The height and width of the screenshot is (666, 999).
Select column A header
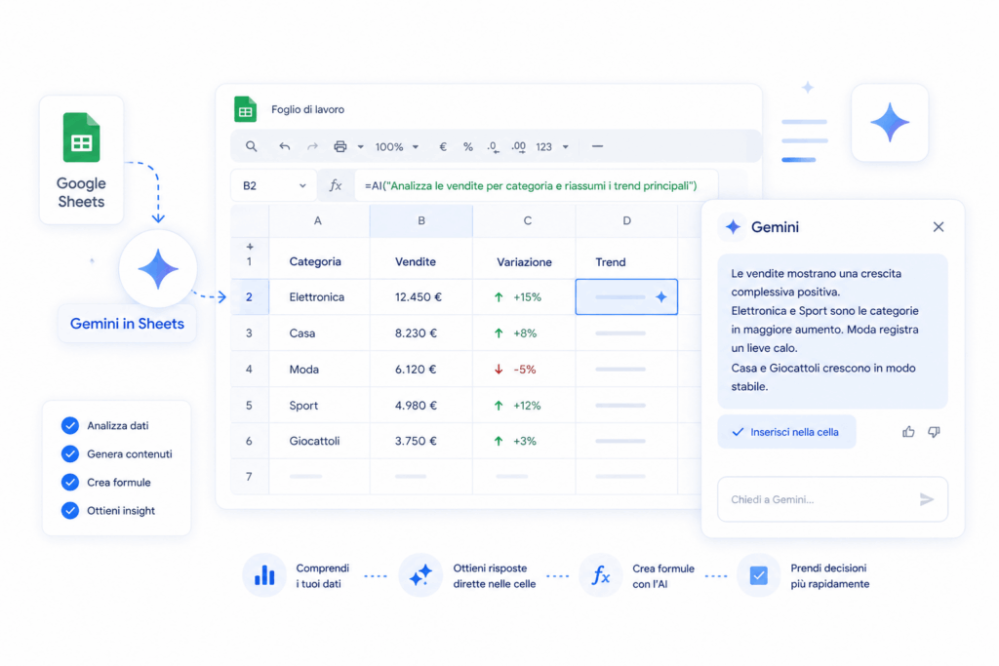click(319, 221)
